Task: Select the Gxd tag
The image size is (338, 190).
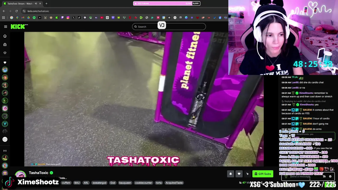Action: pos(113,183)
